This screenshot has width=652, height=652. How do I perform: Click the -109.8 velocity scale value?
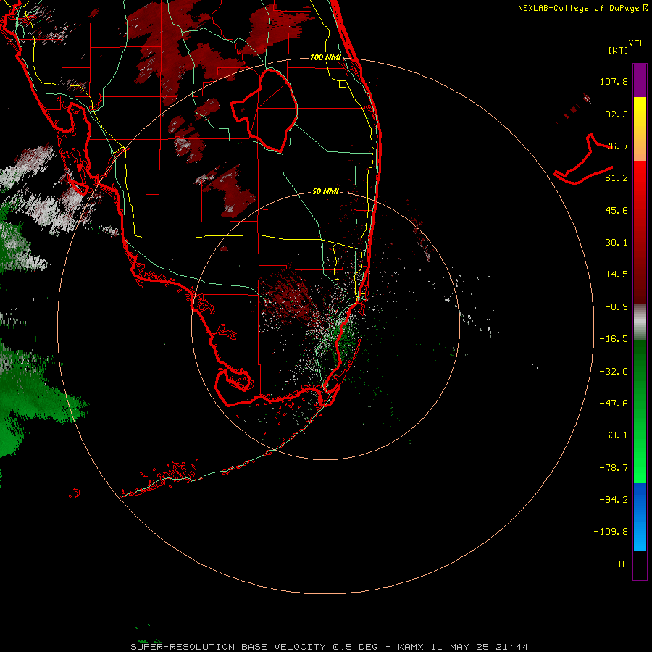[x=611, y=532]
